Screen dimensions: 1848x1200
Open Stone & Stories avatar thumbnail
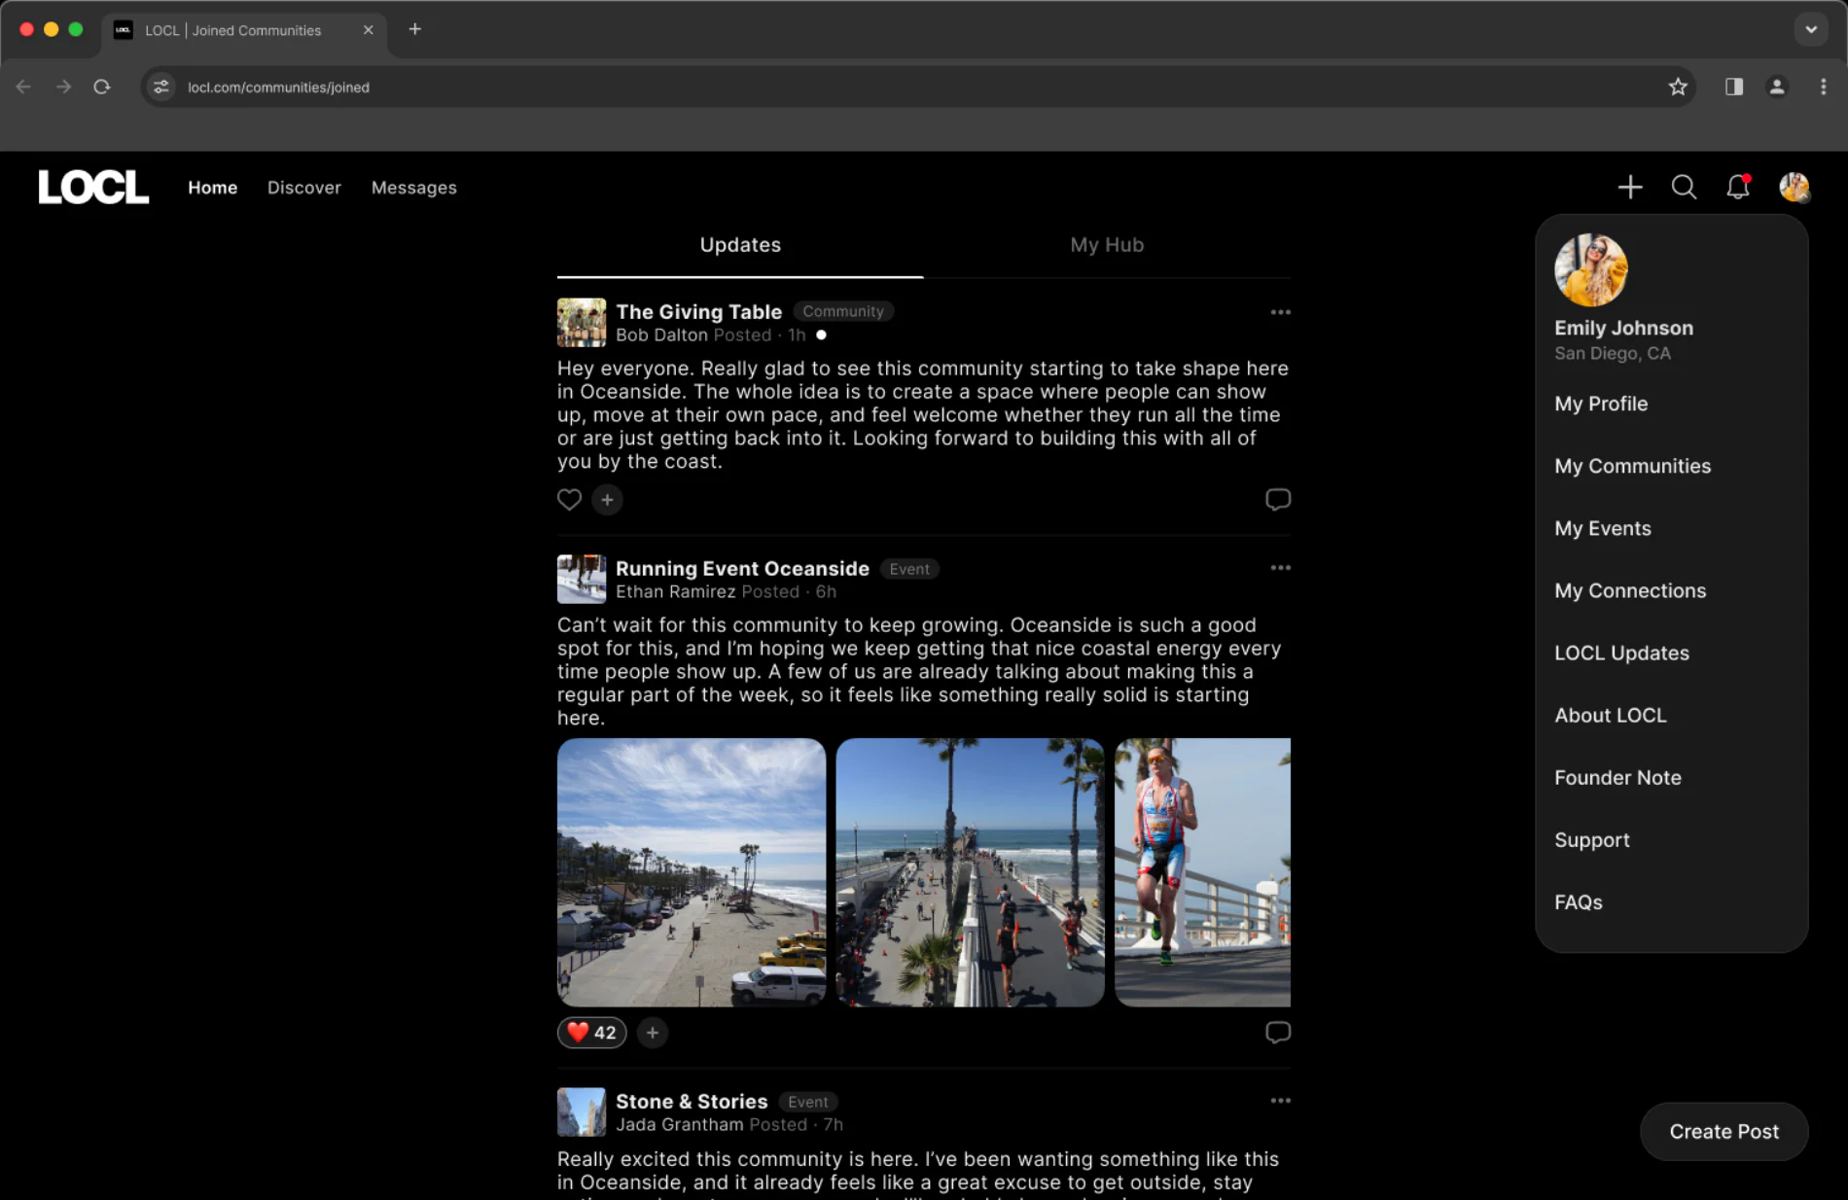[x=582, y=1112]
